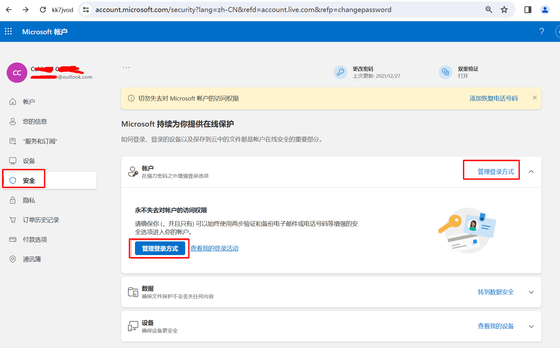Image resolution: width=560 pixels, height=348 pixels.
Task: Go back with the browser back arrow
Action: point(9,10)
